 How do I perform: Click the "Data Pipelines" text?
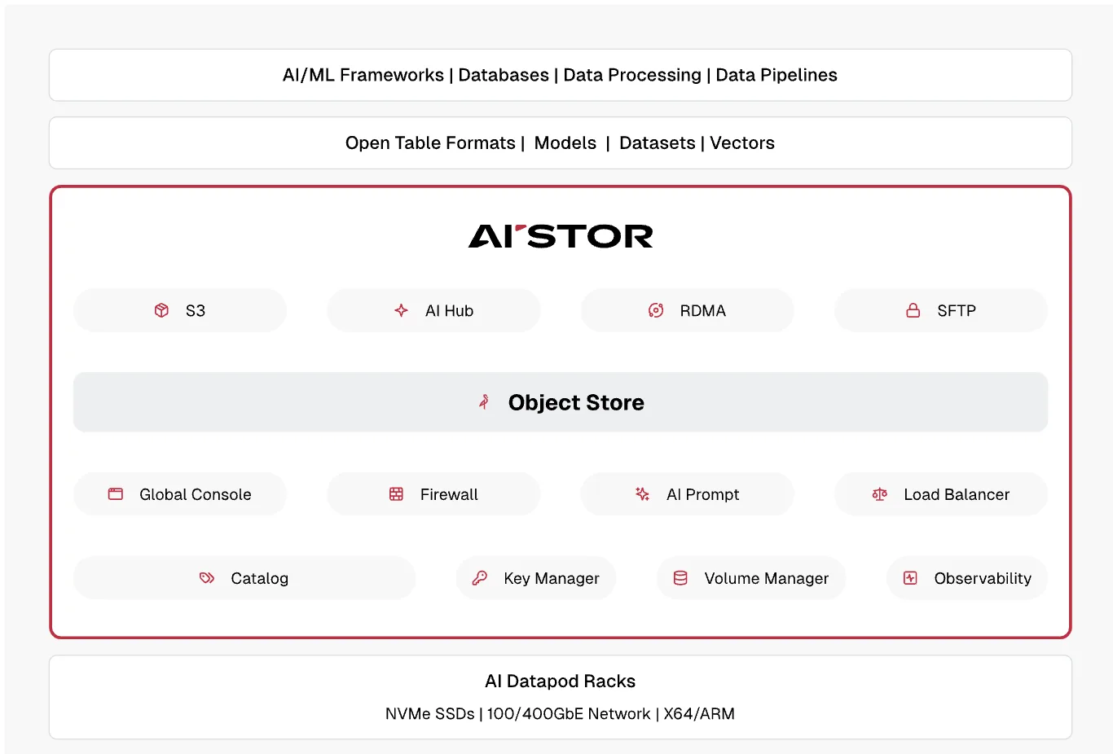[776, 75]
